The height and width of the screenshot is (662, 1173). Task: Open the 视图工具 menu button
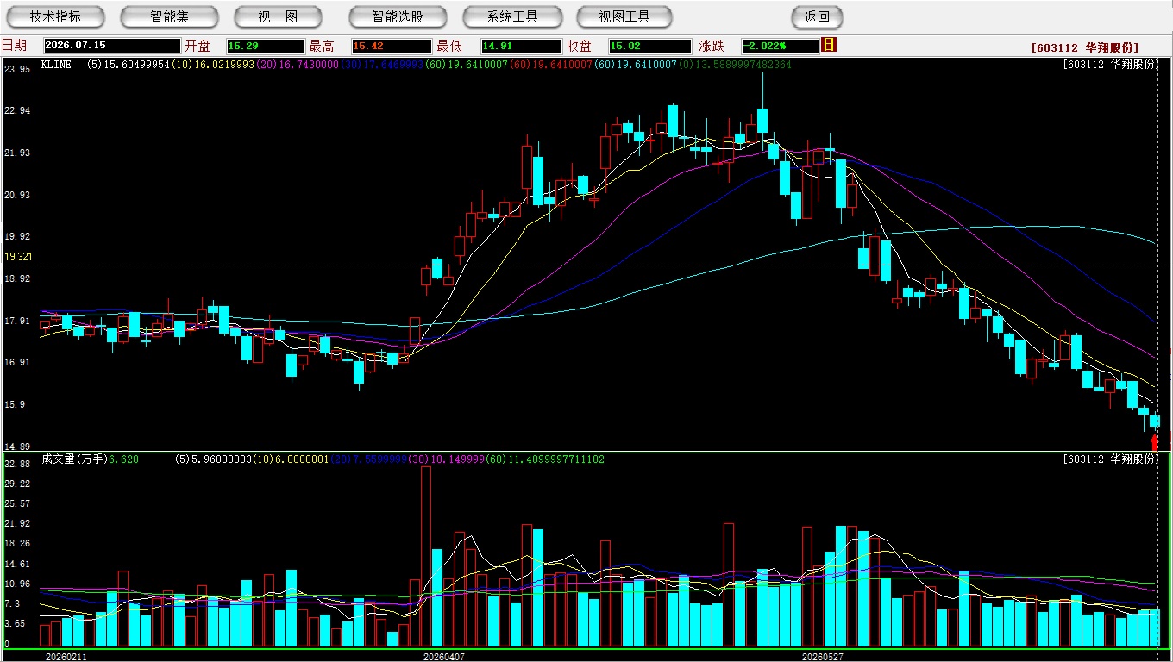tap(624, 16)
